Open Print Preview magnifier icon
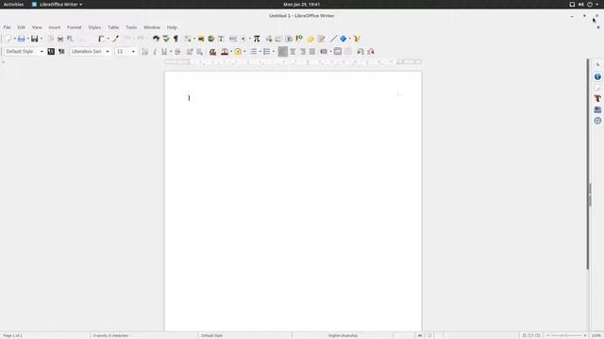Image resolution: width=604 pixels, height=339 pixels. point(70,39)
